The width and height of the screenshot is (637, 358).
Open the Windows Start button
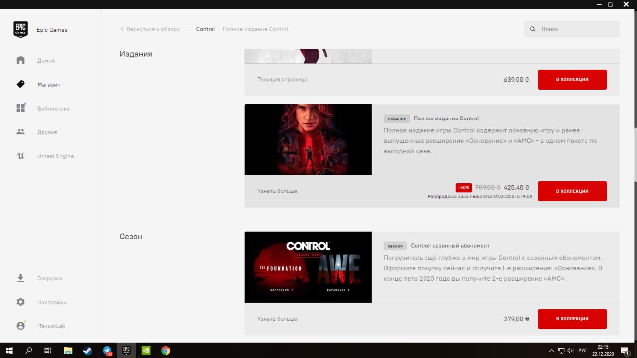coord(9,350)
